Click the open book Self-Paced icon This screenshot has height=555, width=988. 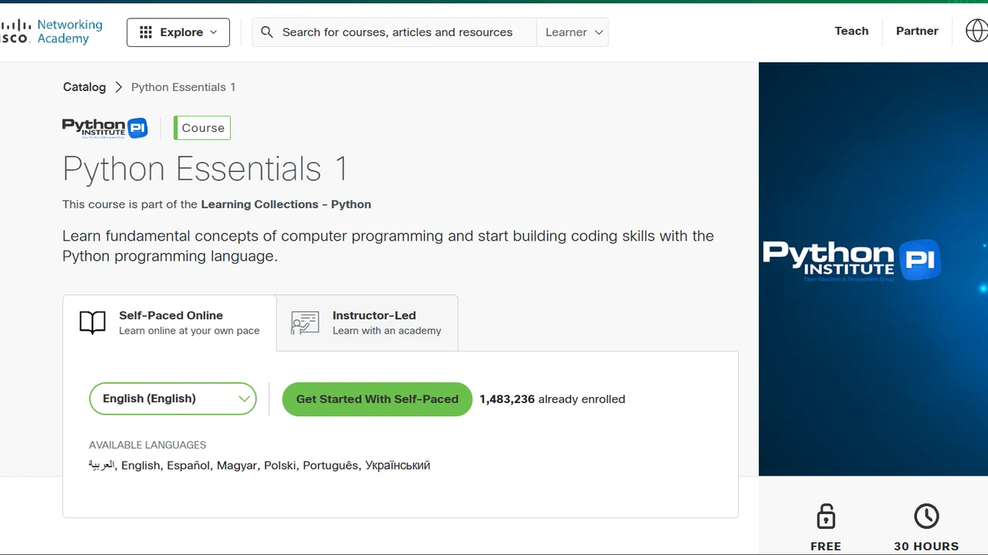93,322
